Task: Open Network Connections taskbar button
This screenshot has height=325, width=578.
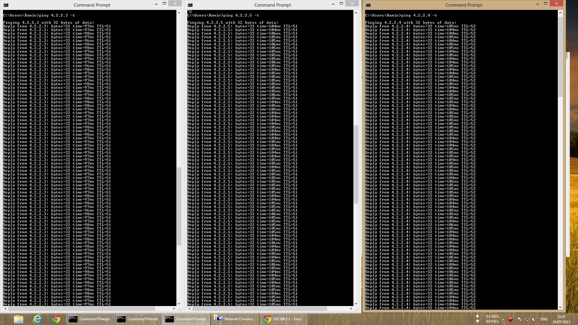Action: tap(235, 319)
